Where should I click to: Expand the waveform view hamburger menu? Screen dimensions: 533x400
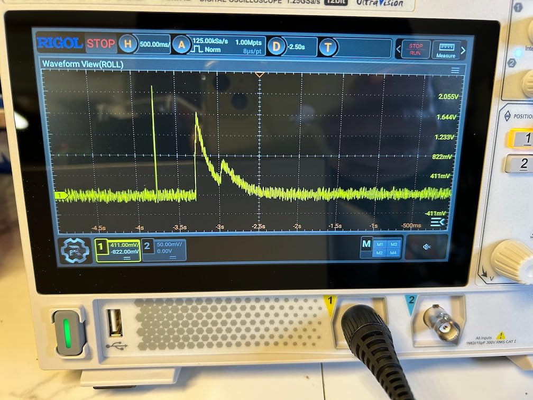coord(455,70)
